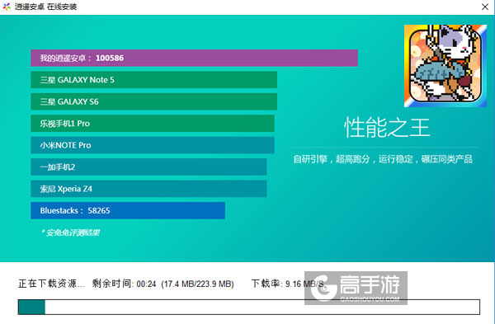Viewport: 495px width, 324px height.
Task: Select the 小米NOTE Pro bar
Action: (x=153, y=145)
